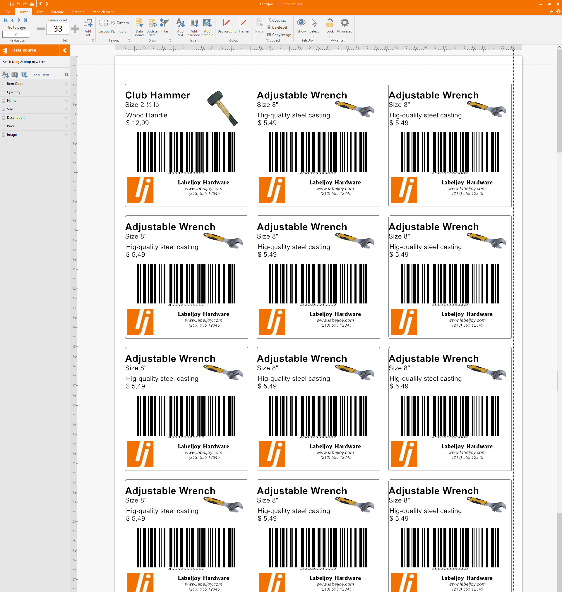Screen dimensions: 562x592
Task: Collapse the Data source panel with chevron
Action: [65, 50]
